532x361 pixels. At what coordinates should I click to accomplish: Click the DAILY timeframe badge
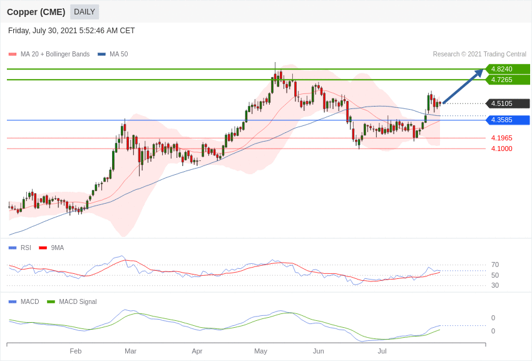(84, 12)
